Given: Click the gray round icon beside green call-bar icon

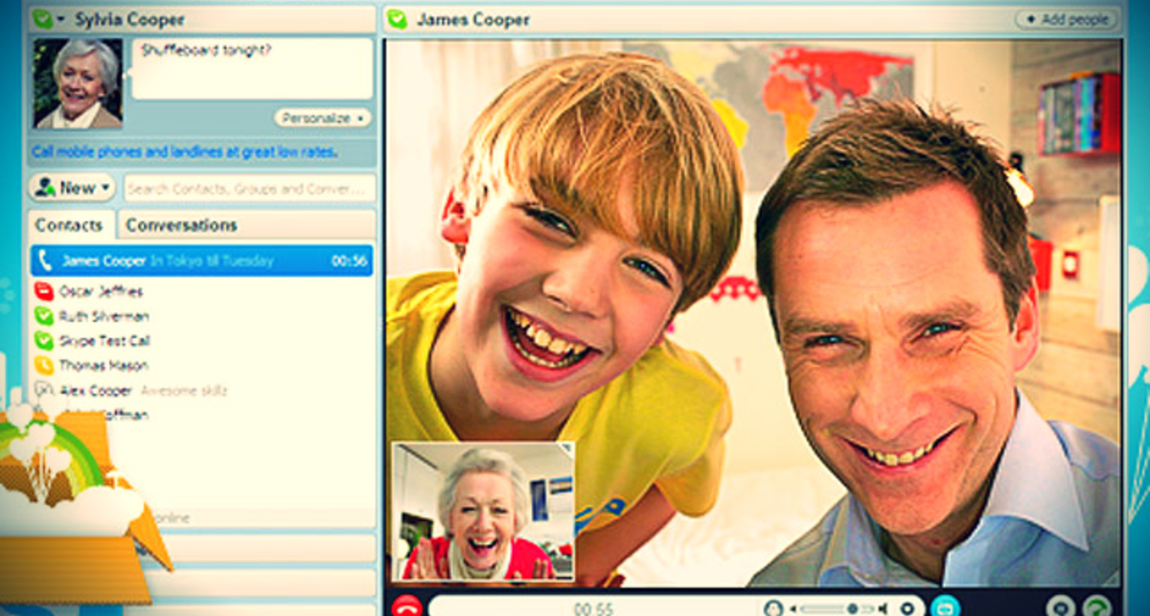Looking at the screenshot, I should 1058,606.
